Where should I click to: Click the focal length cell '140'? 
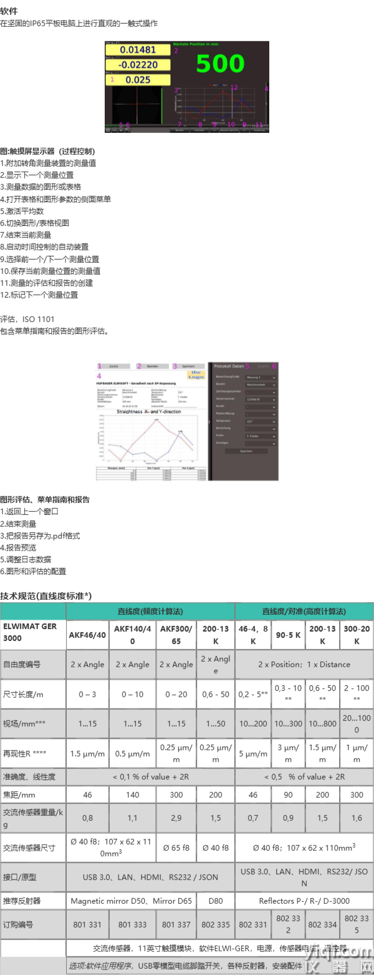pos(132,794)
